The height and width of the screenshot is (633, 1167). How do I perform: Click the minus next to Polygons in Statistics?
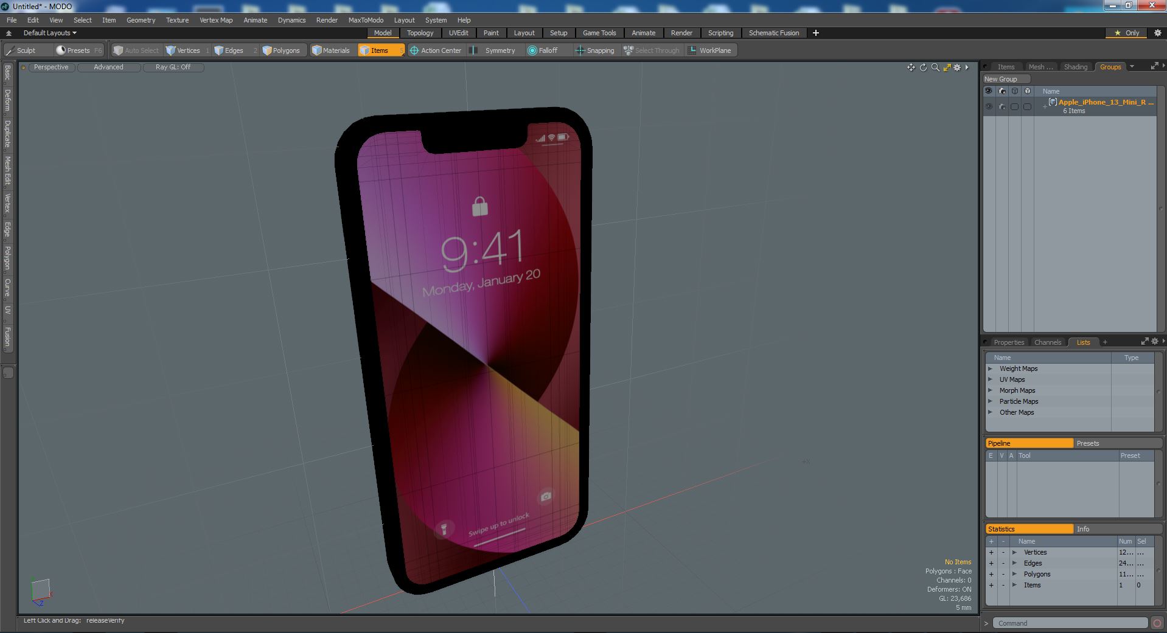1003,575
